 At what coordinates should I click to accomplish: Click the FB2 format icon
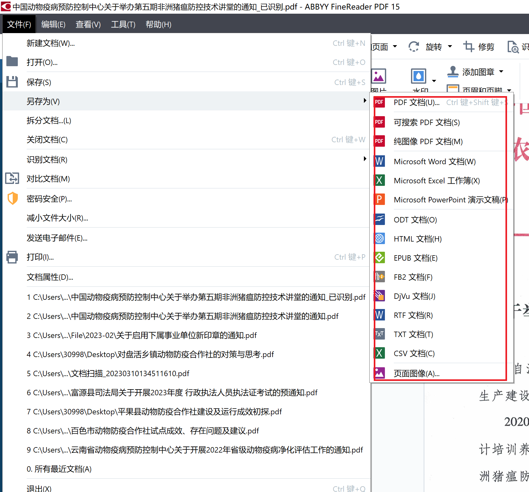click(x=379, y=277)
